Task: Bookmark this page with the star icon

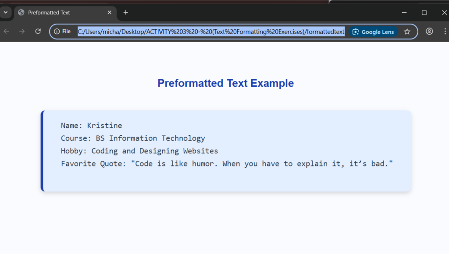Action: (x=407, y=32)
